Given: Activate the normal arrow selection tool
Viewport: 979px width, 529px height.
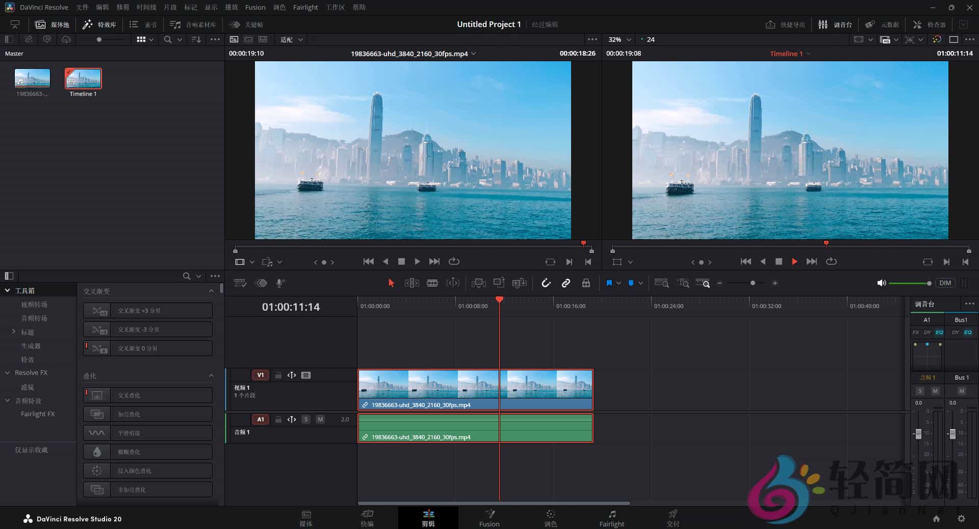Looking at the screenshot, I should coord(391,283).
